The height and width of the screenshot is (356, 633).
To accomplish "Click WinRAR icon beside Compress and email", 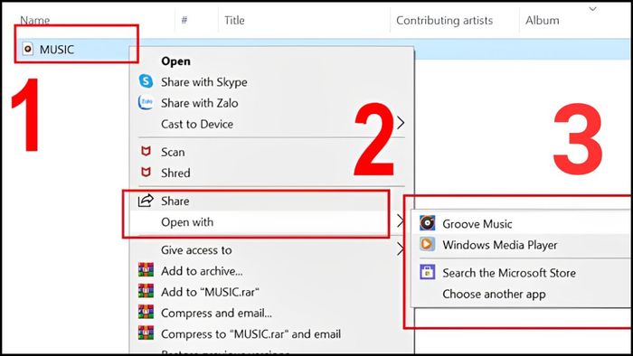I will [x=146, y=313].
